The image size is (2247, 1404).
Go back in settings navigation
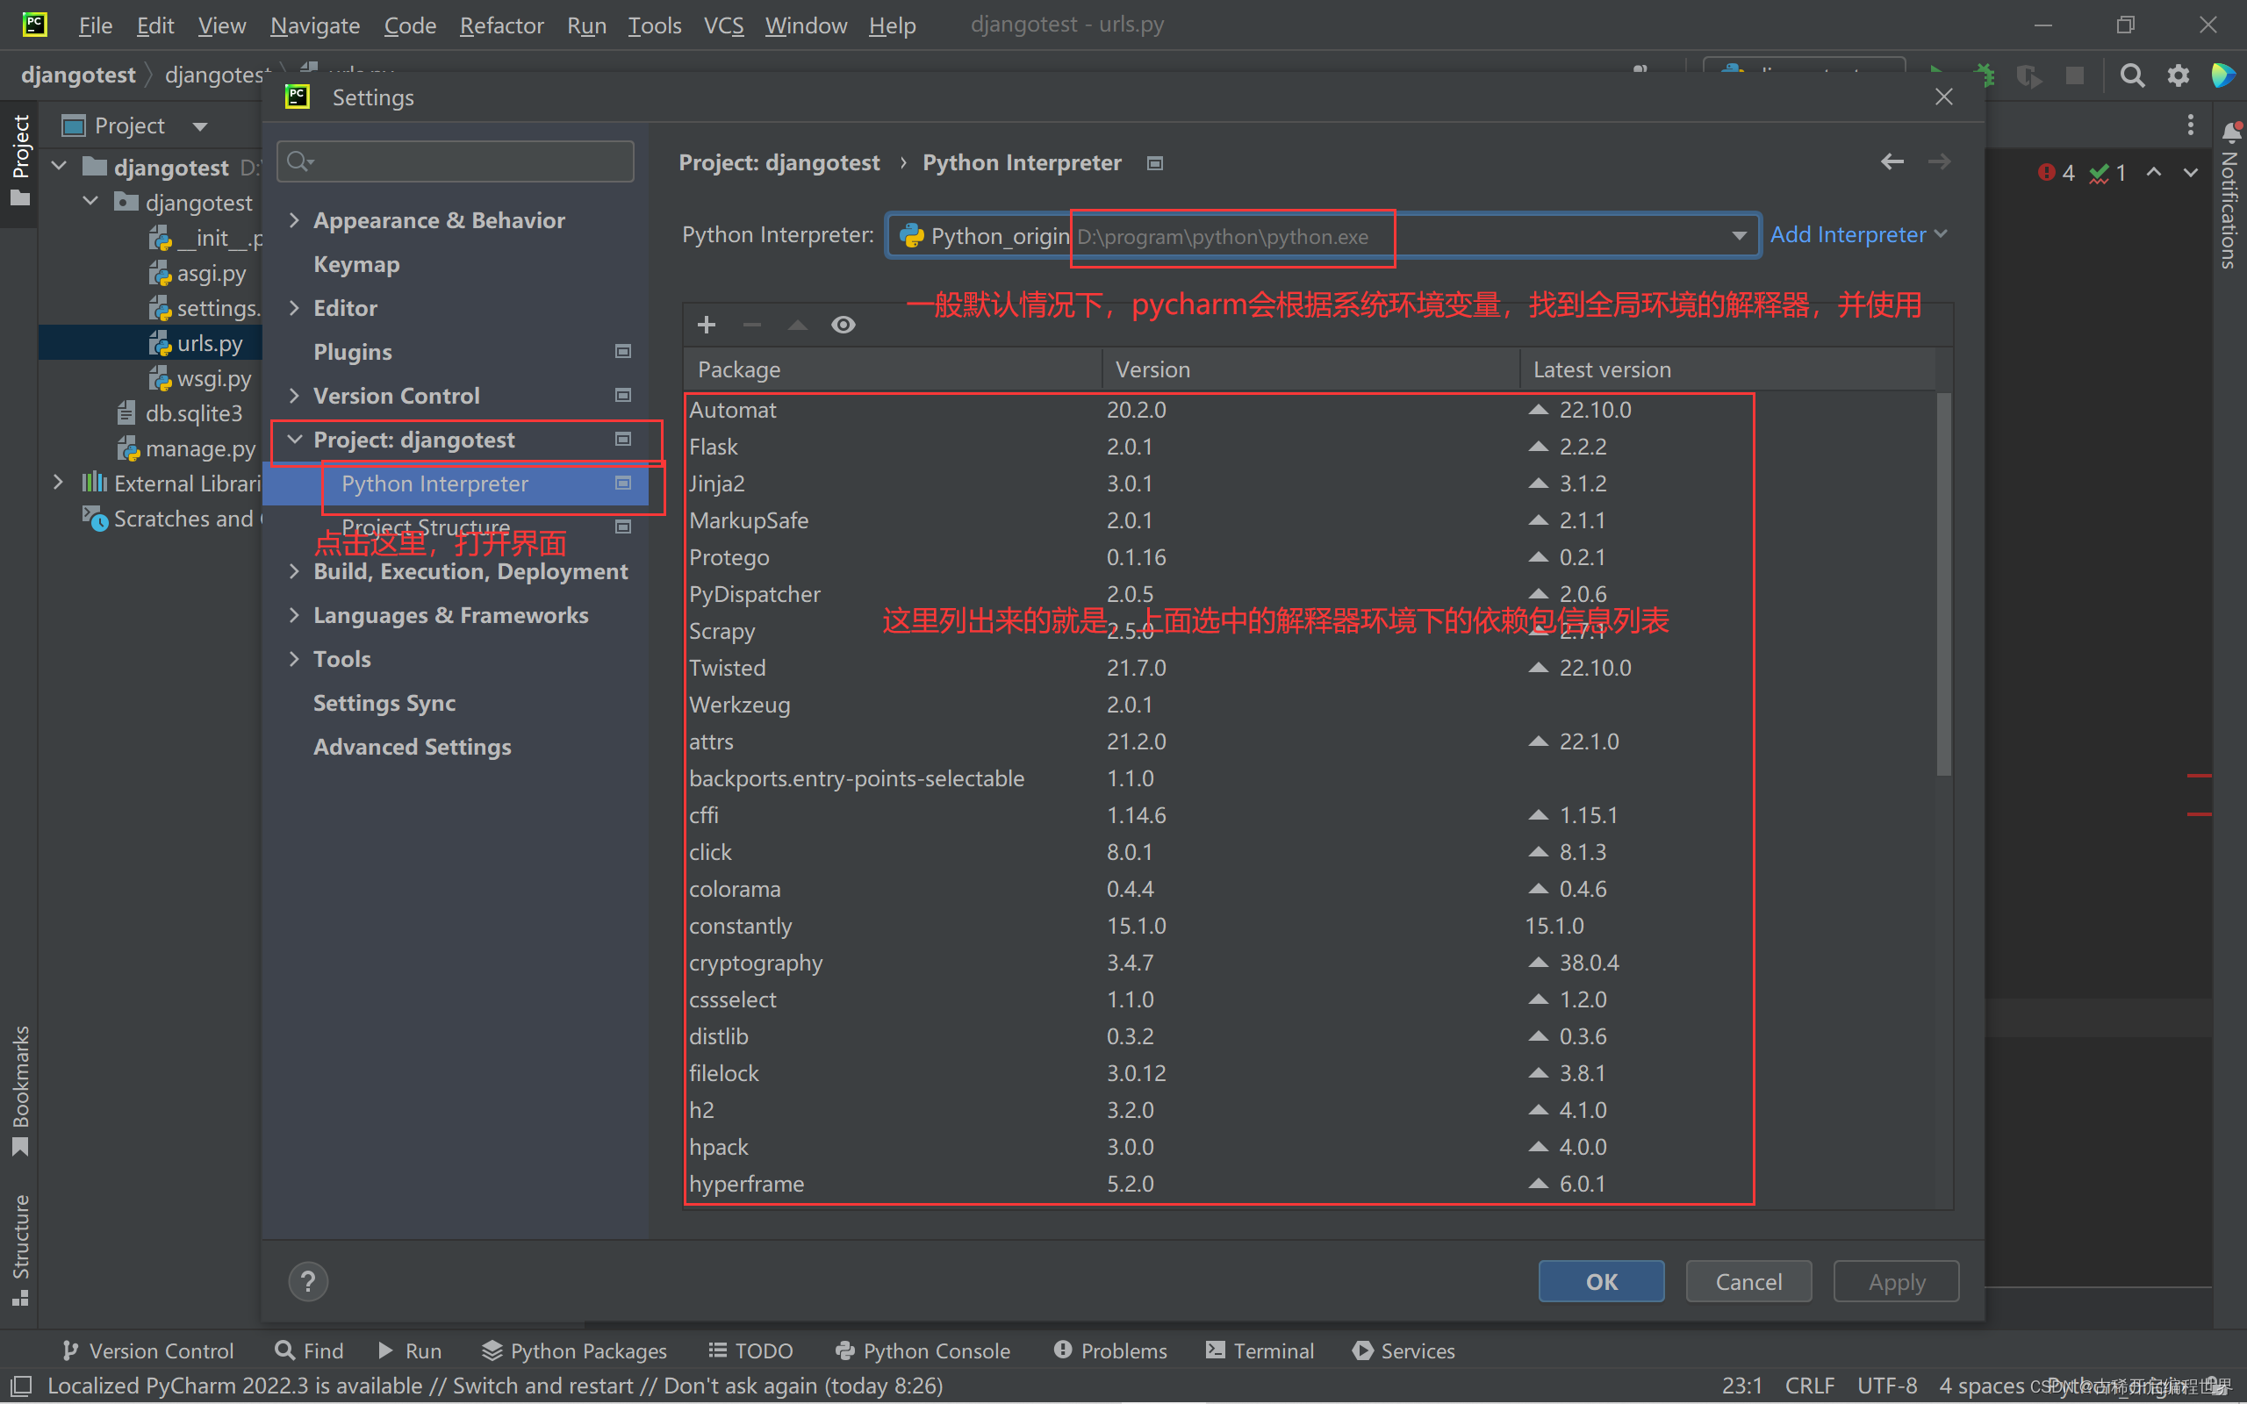[1892, 161]
